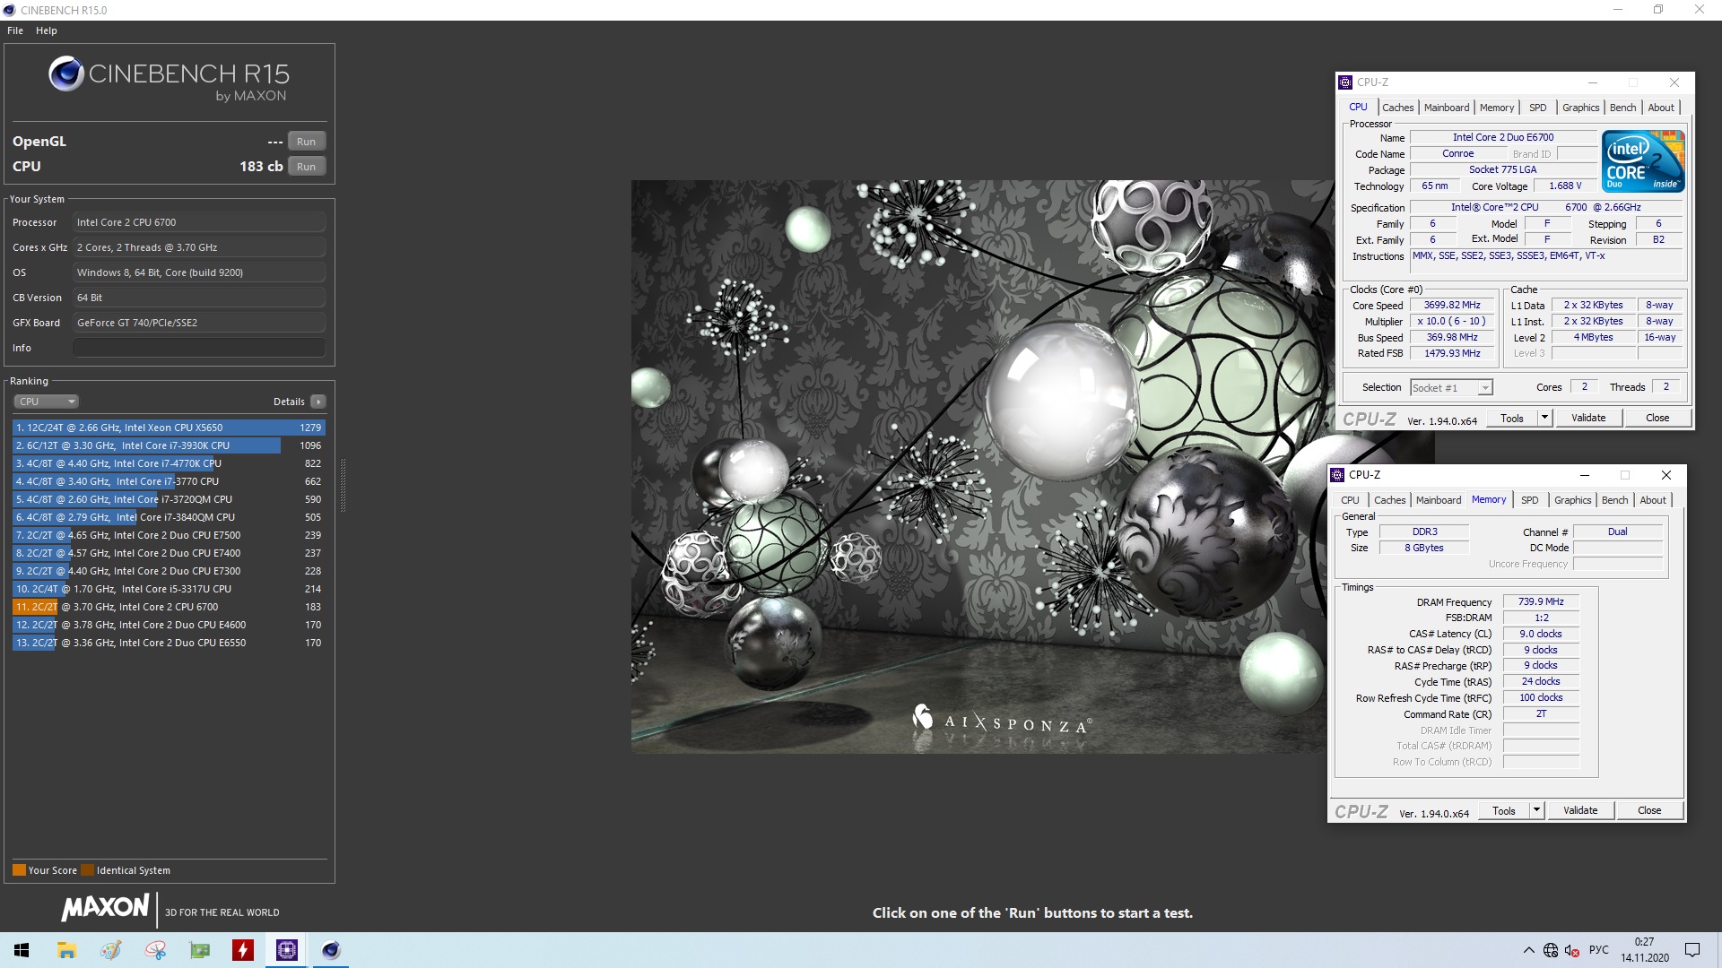
Task: Click Validate in top CPU-Z window
Action: point(1588,419)
